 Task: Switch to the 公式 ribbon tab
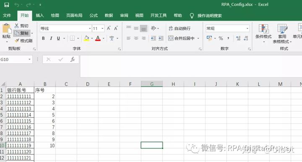click(94, 15)
